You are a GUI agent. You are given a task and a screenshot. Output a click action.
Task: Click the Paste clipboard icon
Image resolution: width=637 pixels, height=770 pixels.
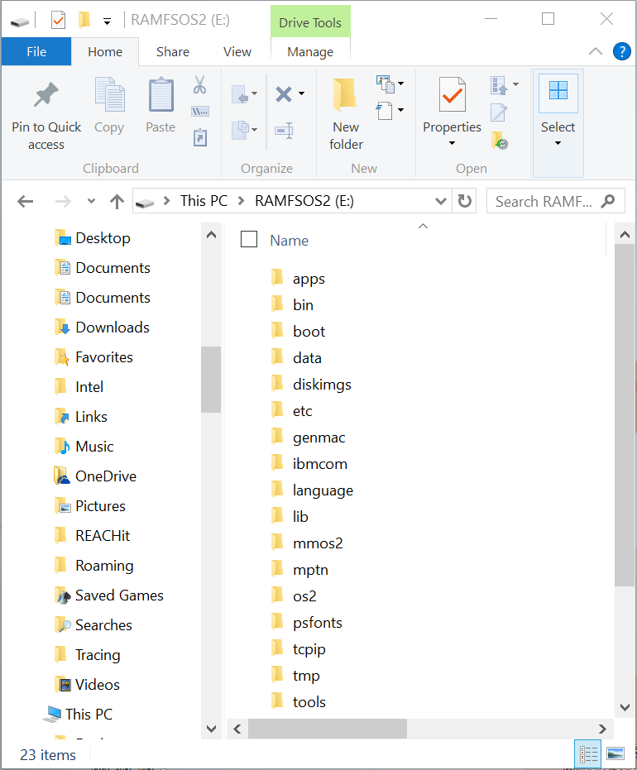click(x=160, y=94)
